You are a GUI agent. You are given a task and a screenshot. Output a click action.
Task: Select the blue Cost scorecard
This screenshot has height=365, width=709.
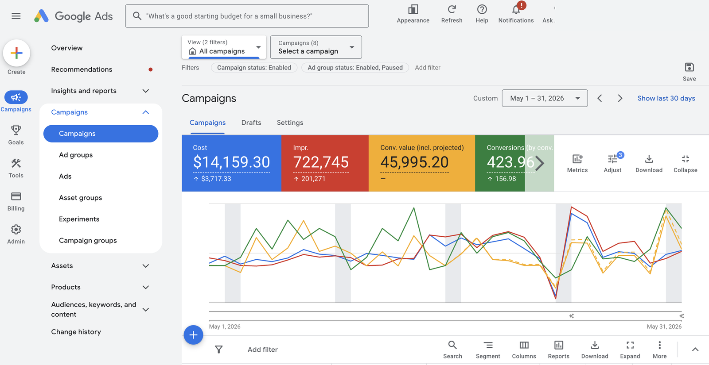pos(231,163)
